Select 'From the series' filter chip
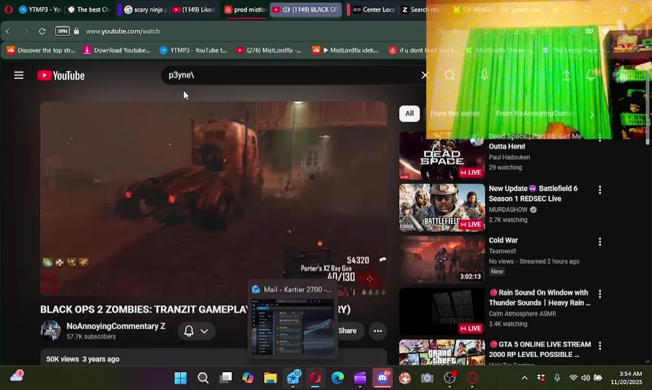652x390 pixels. coord(454,113)
